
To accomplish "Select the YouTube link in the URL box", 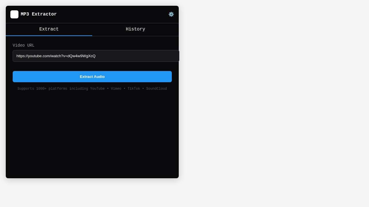I will (x=56, y=56).
